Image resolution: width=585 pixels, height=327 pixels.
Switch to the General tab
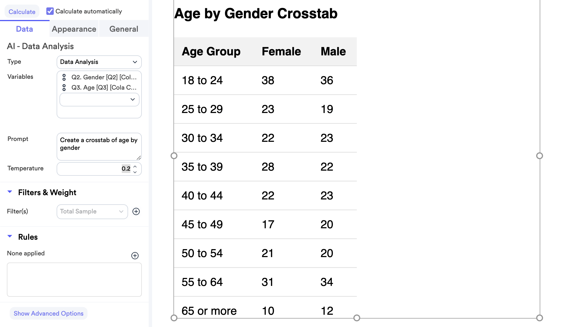pyautogui.click(x=124, y=29)
